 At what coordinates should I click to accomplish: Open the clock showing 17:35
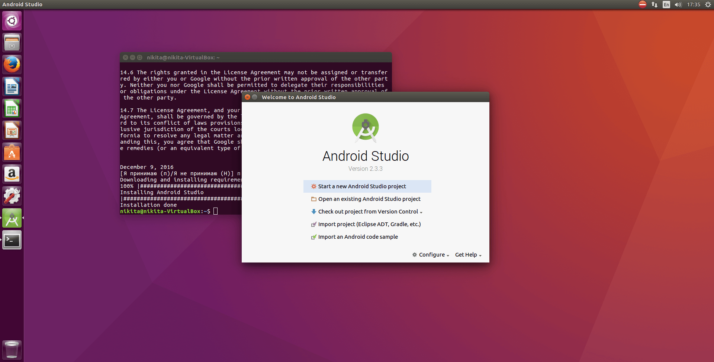pos(694,4)
